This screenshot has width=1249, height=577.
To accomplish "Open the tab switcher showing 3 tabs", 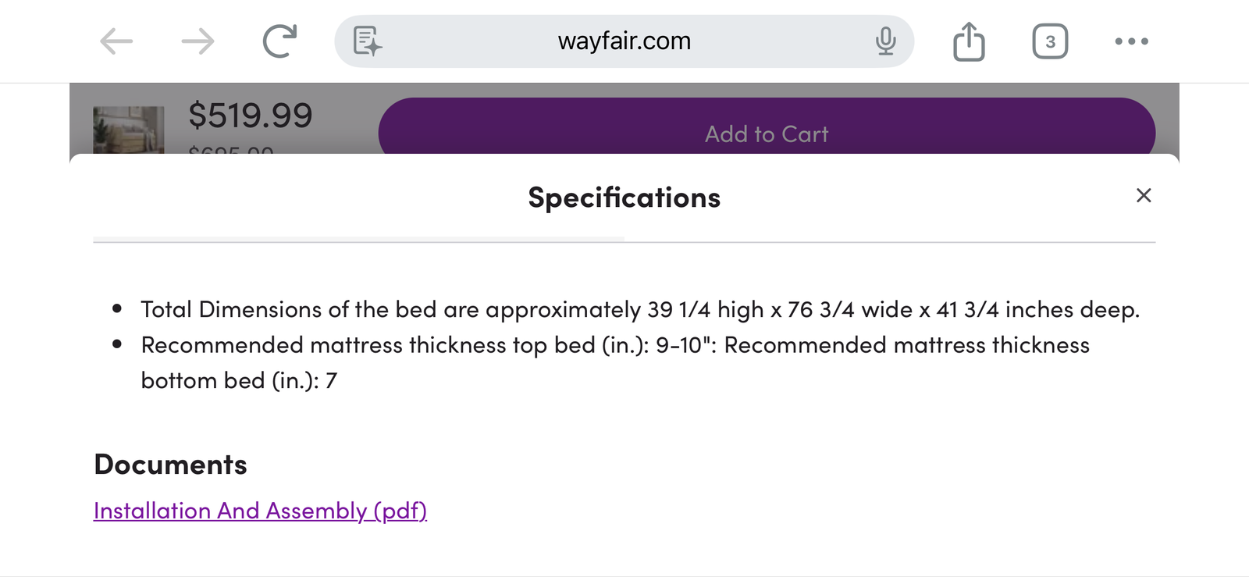I will coord(1050,41).
